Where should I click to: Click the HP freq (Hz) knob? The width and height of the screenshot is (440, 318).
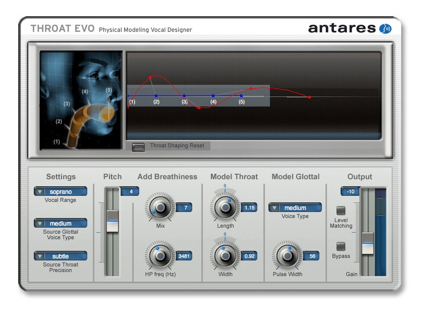pos(160,256)
